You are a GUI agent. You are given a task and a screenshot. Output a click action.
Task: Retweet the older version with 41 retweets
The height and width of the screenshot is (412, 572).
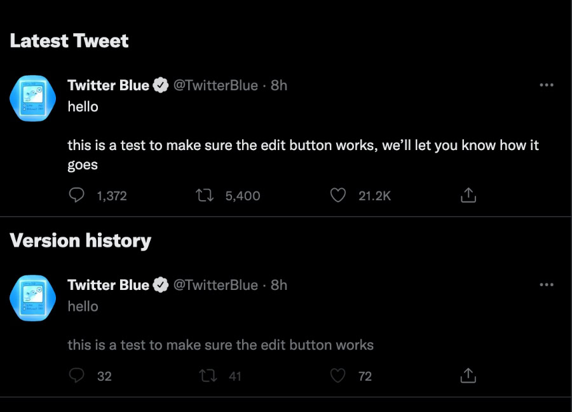point(207,376)
